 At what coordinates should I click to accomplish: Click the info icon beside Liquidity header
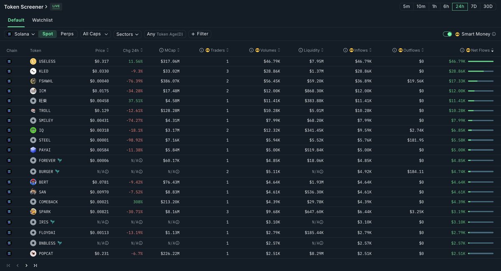pos(301,50)
